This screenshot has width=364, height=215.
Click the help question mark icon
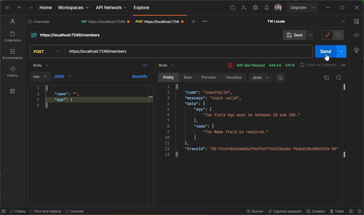pos(360,211)
